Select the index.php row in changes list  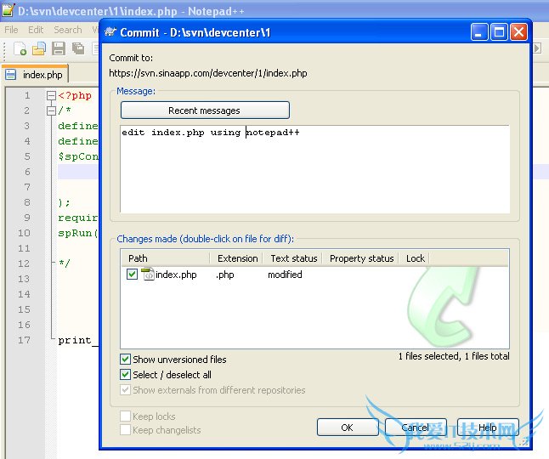point(314,275)
